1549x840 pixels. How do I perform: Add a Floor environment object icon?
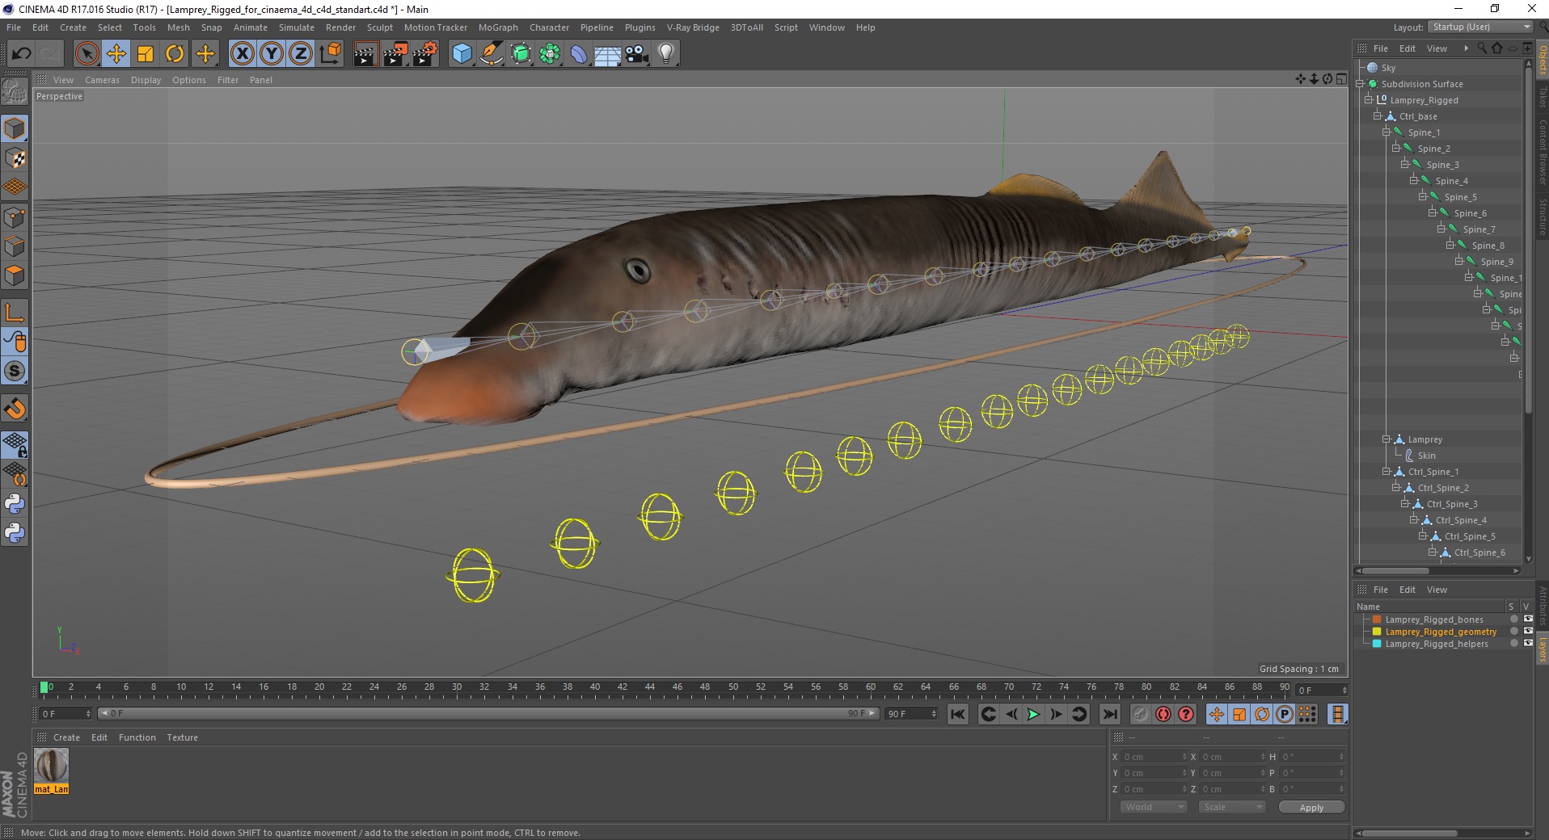click(x=608, y=54)
